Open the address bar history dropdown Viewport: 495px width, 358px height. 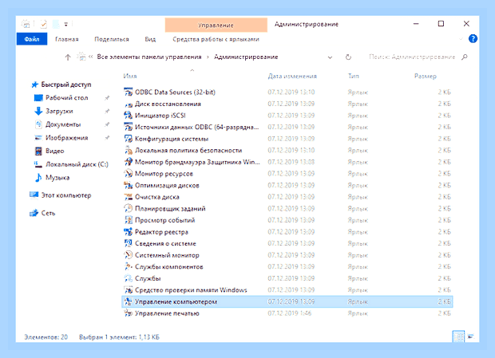pos(330,57)
